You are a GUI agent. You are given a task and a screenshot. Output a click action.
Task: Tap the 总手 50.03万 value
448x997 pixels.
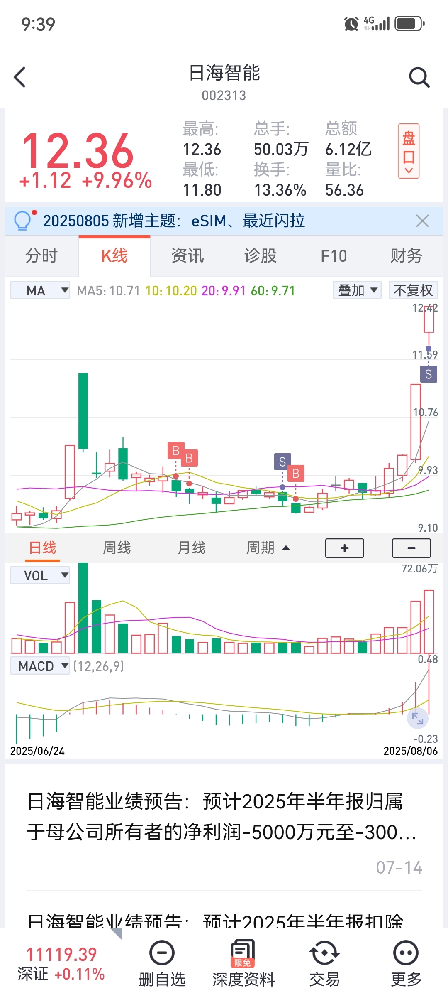tap(281, 149)
